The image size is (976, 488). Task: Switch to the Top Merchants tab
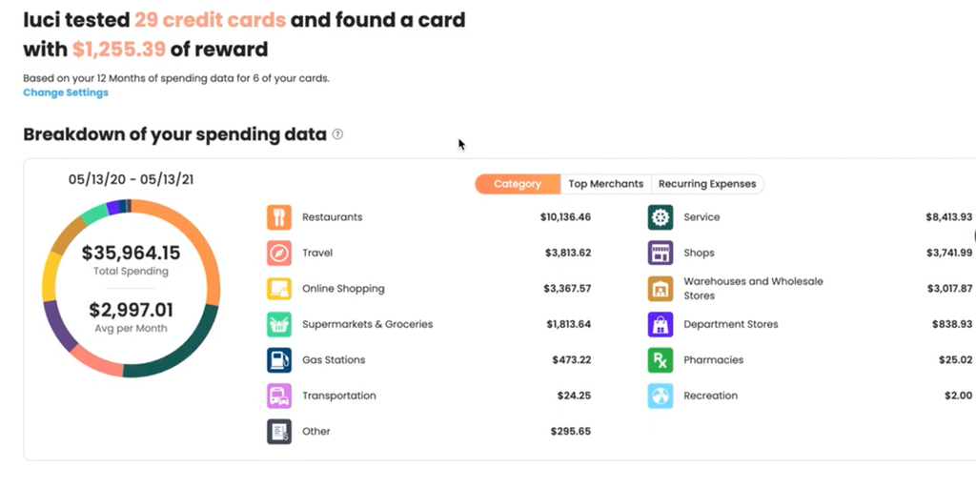point(605,184)
